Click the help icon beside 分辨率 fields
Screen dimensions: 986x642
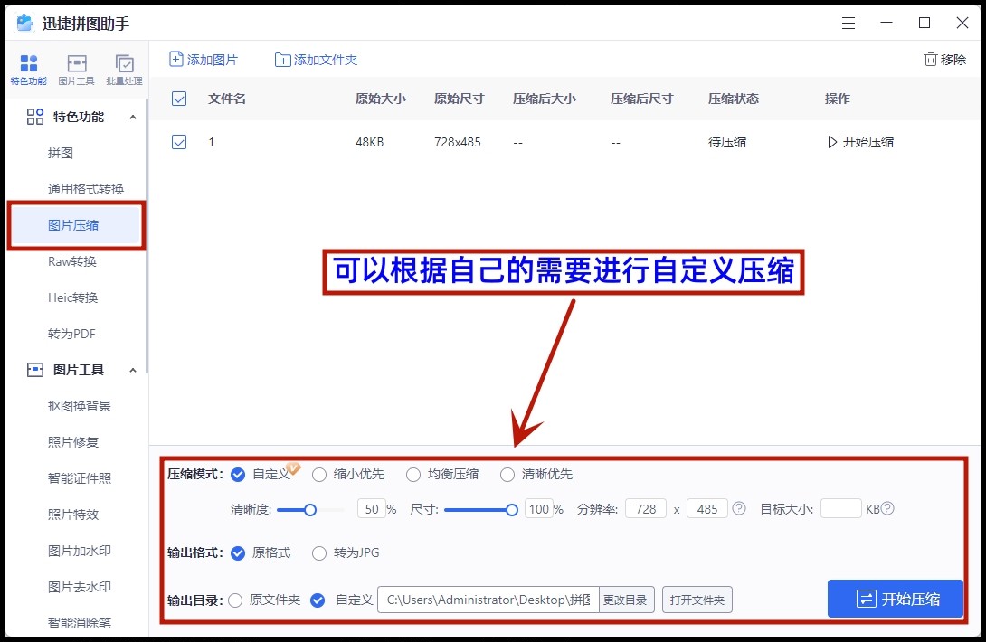pyautogui.click(x=738, y=509)
